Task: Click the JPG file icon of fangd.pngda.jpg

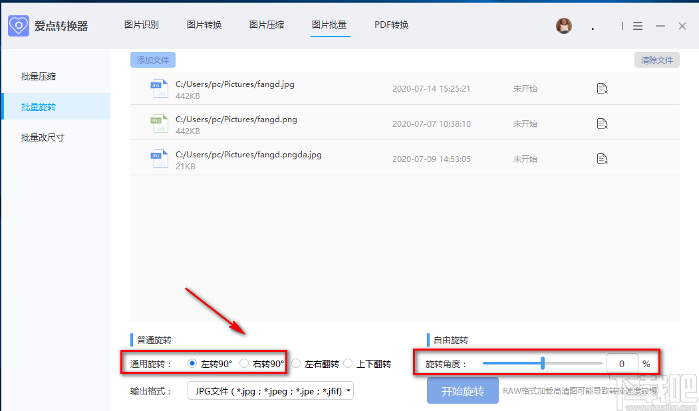Action: [159, 159]
